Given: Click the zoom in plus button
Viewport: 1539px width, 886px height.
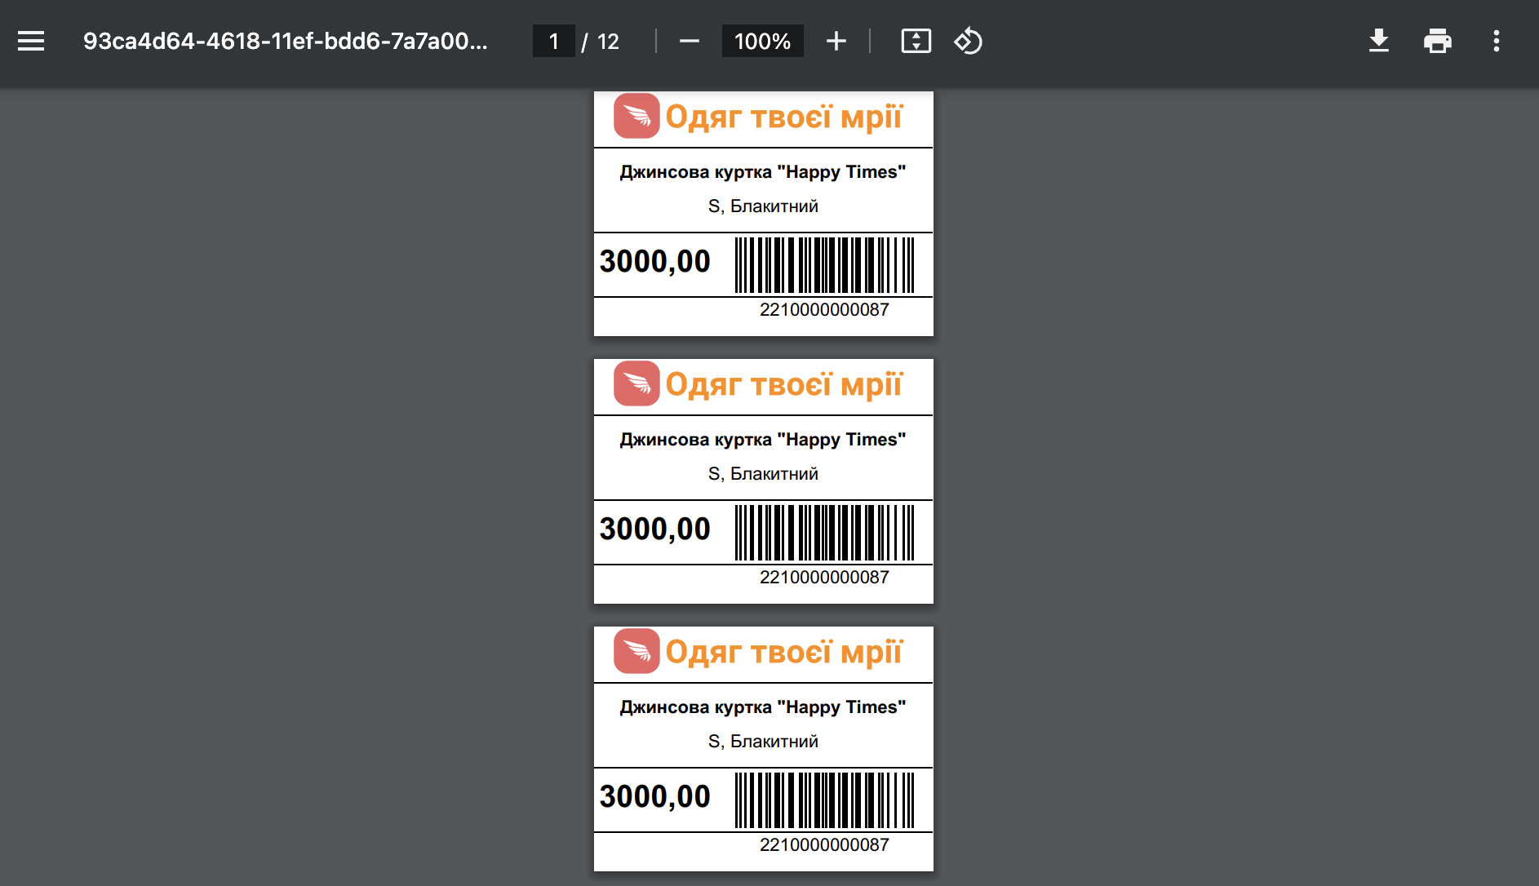Looking at the screenshot, I should (x=836, y=41).
